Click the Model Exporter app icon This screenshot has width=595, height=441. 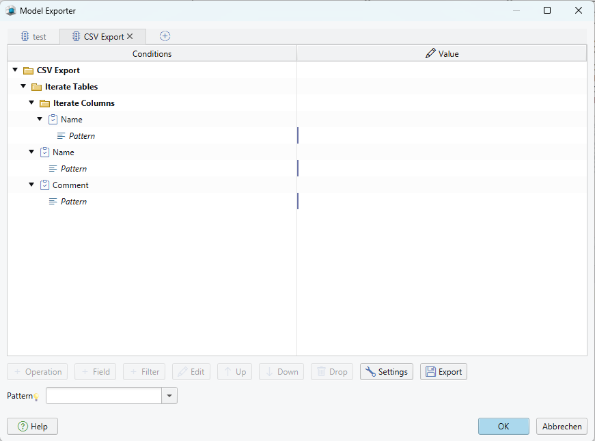(x=11, y=11)
